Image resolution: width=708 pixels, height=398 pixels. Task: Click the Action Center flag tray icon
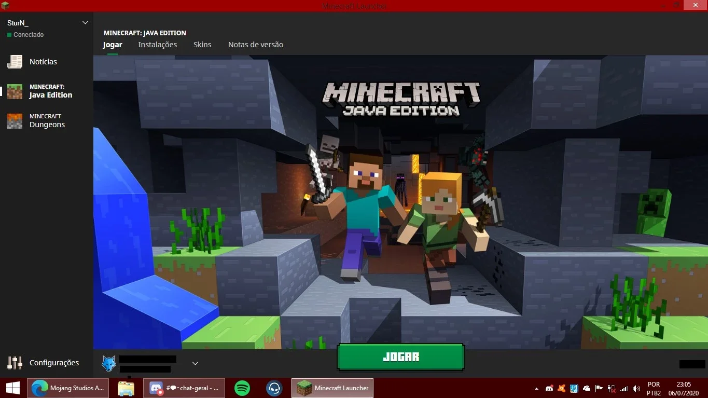click(x=599, y=388)
